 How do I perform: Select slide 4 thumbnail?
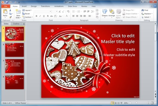pyautogui.click(x=14, y=82)
